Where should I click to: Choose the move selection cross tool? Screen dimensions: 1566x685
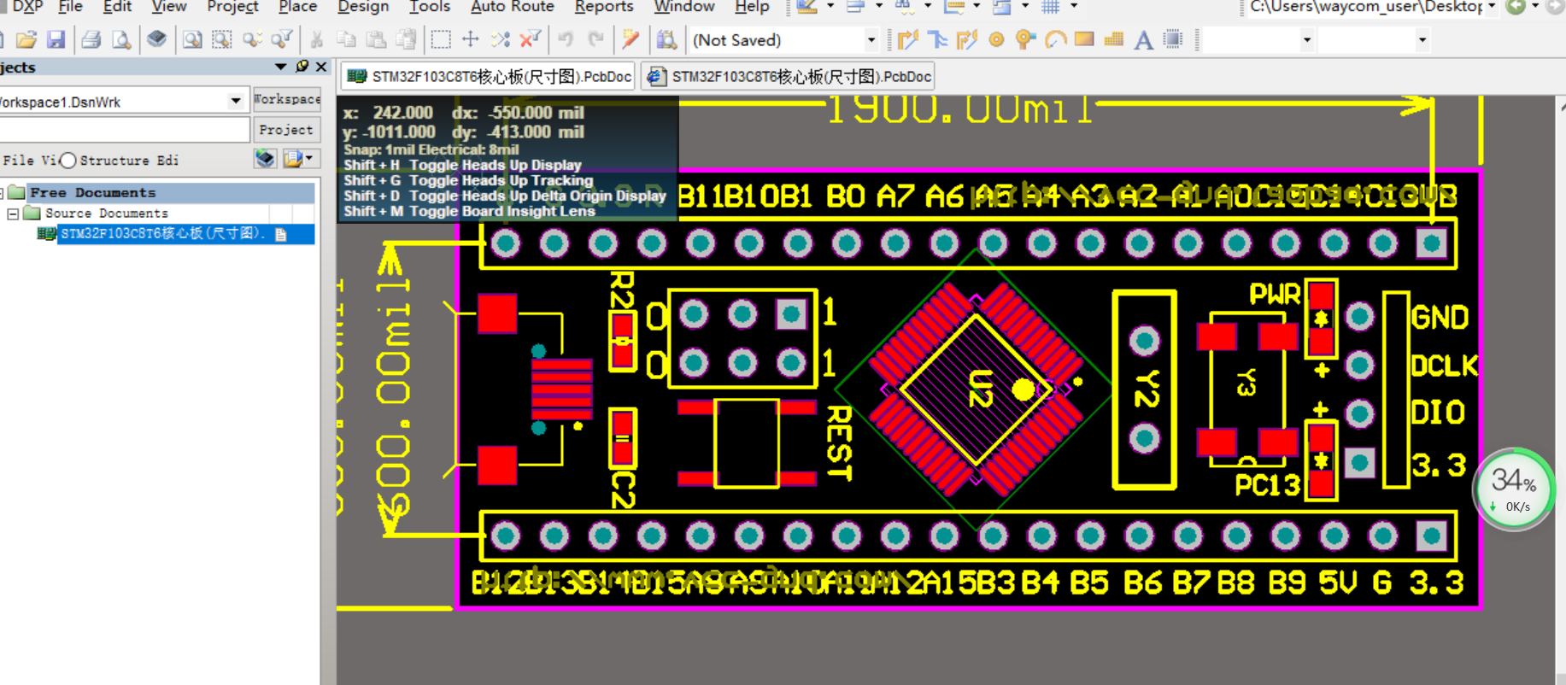470,40
